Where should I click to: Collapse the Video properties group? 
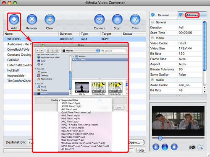click(152, 38)
